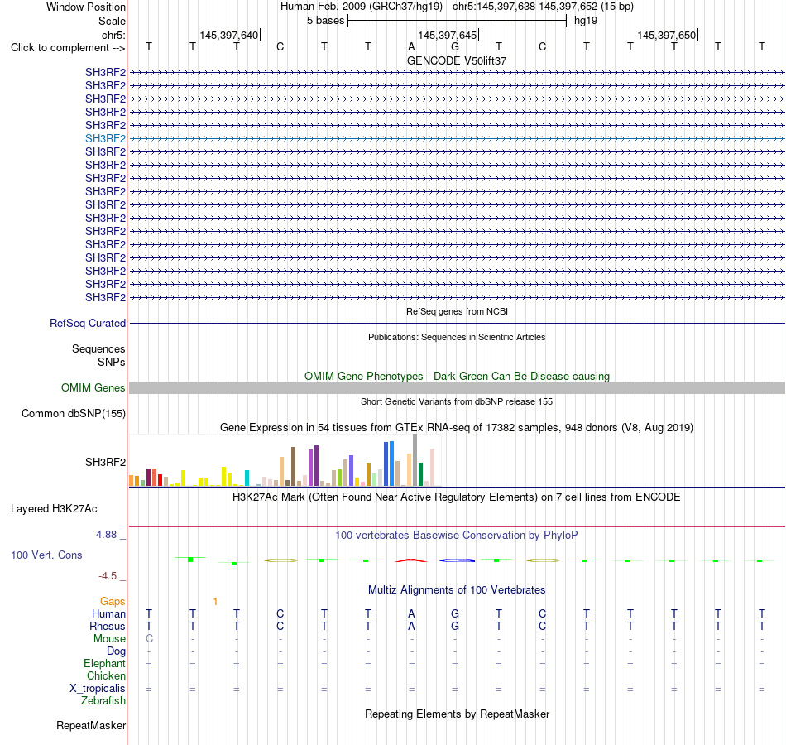Click the 'Rhesus' species label

point(108,626)
